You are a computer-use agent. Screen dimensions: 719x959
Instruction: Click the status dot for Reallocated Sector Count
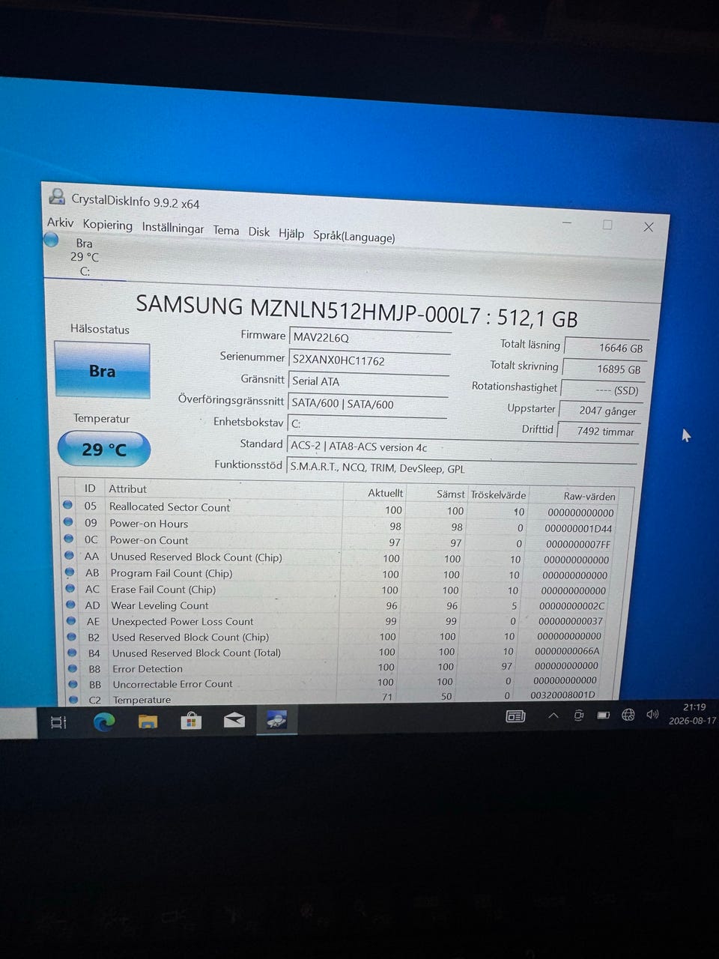point(68,505)
